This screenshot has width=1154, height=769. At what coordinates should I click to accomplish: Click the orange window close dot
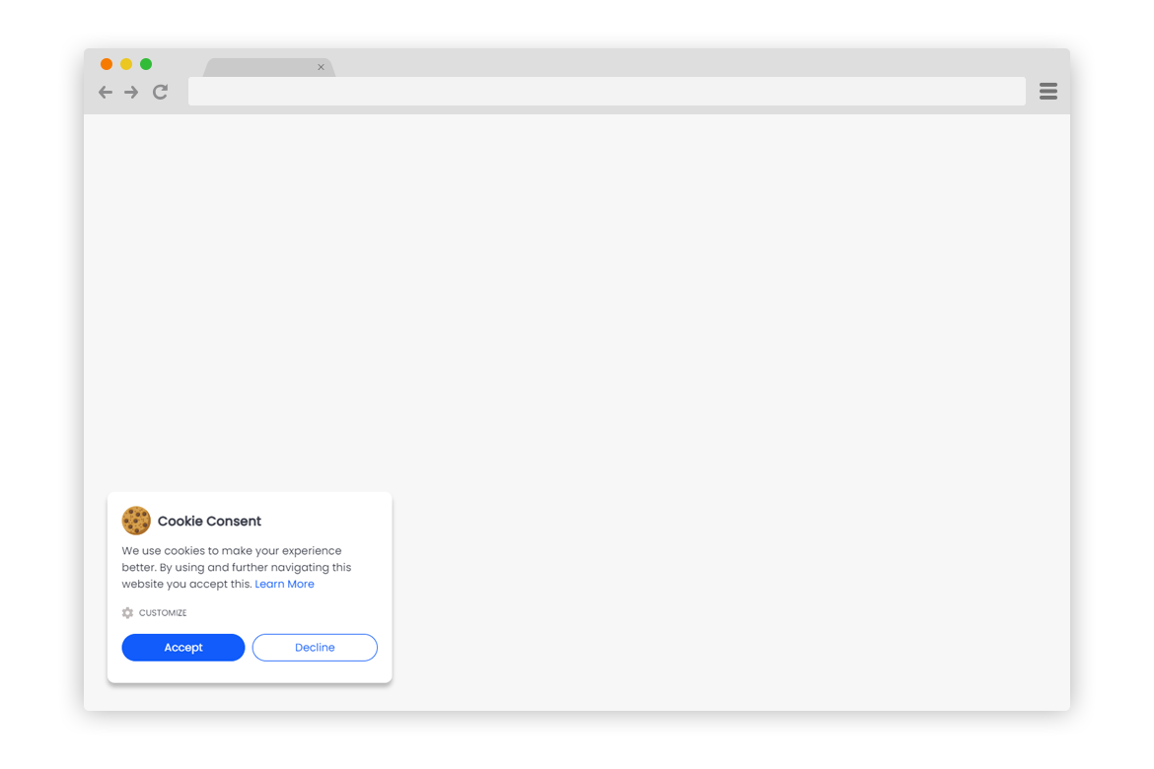tap(107, 64)
